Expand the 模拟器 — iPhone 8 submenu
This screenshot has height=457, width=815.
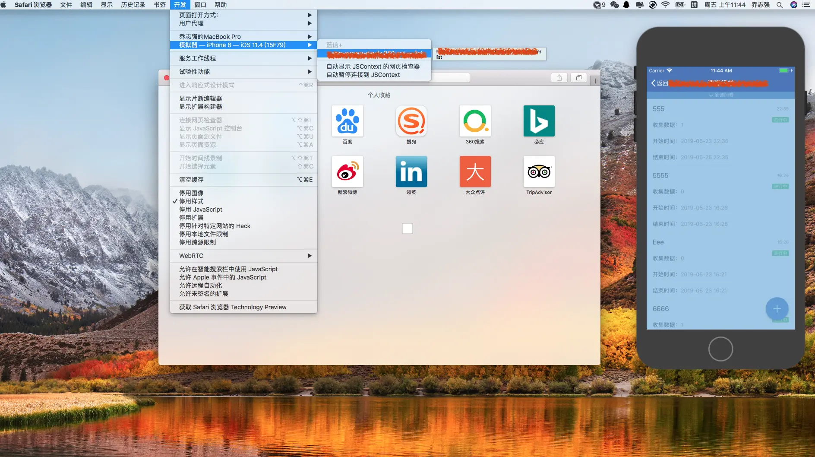pyautogui.click(x=243, y=45)
